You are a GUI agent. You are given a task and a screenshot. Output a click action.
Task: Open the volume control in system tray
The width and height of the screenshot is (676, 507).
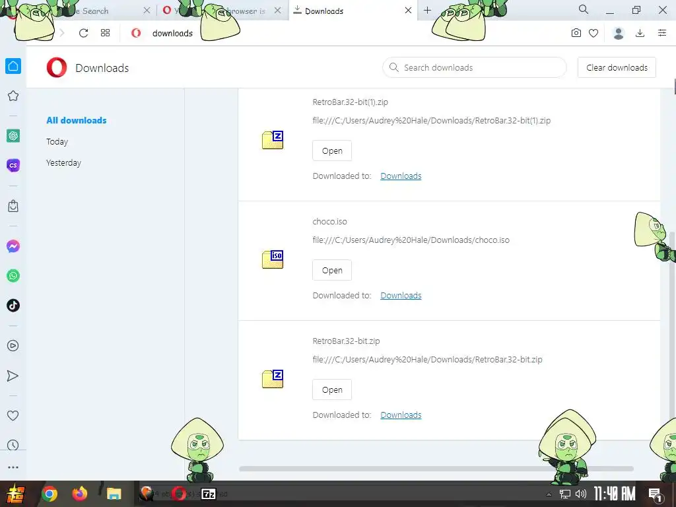(581, 494)
